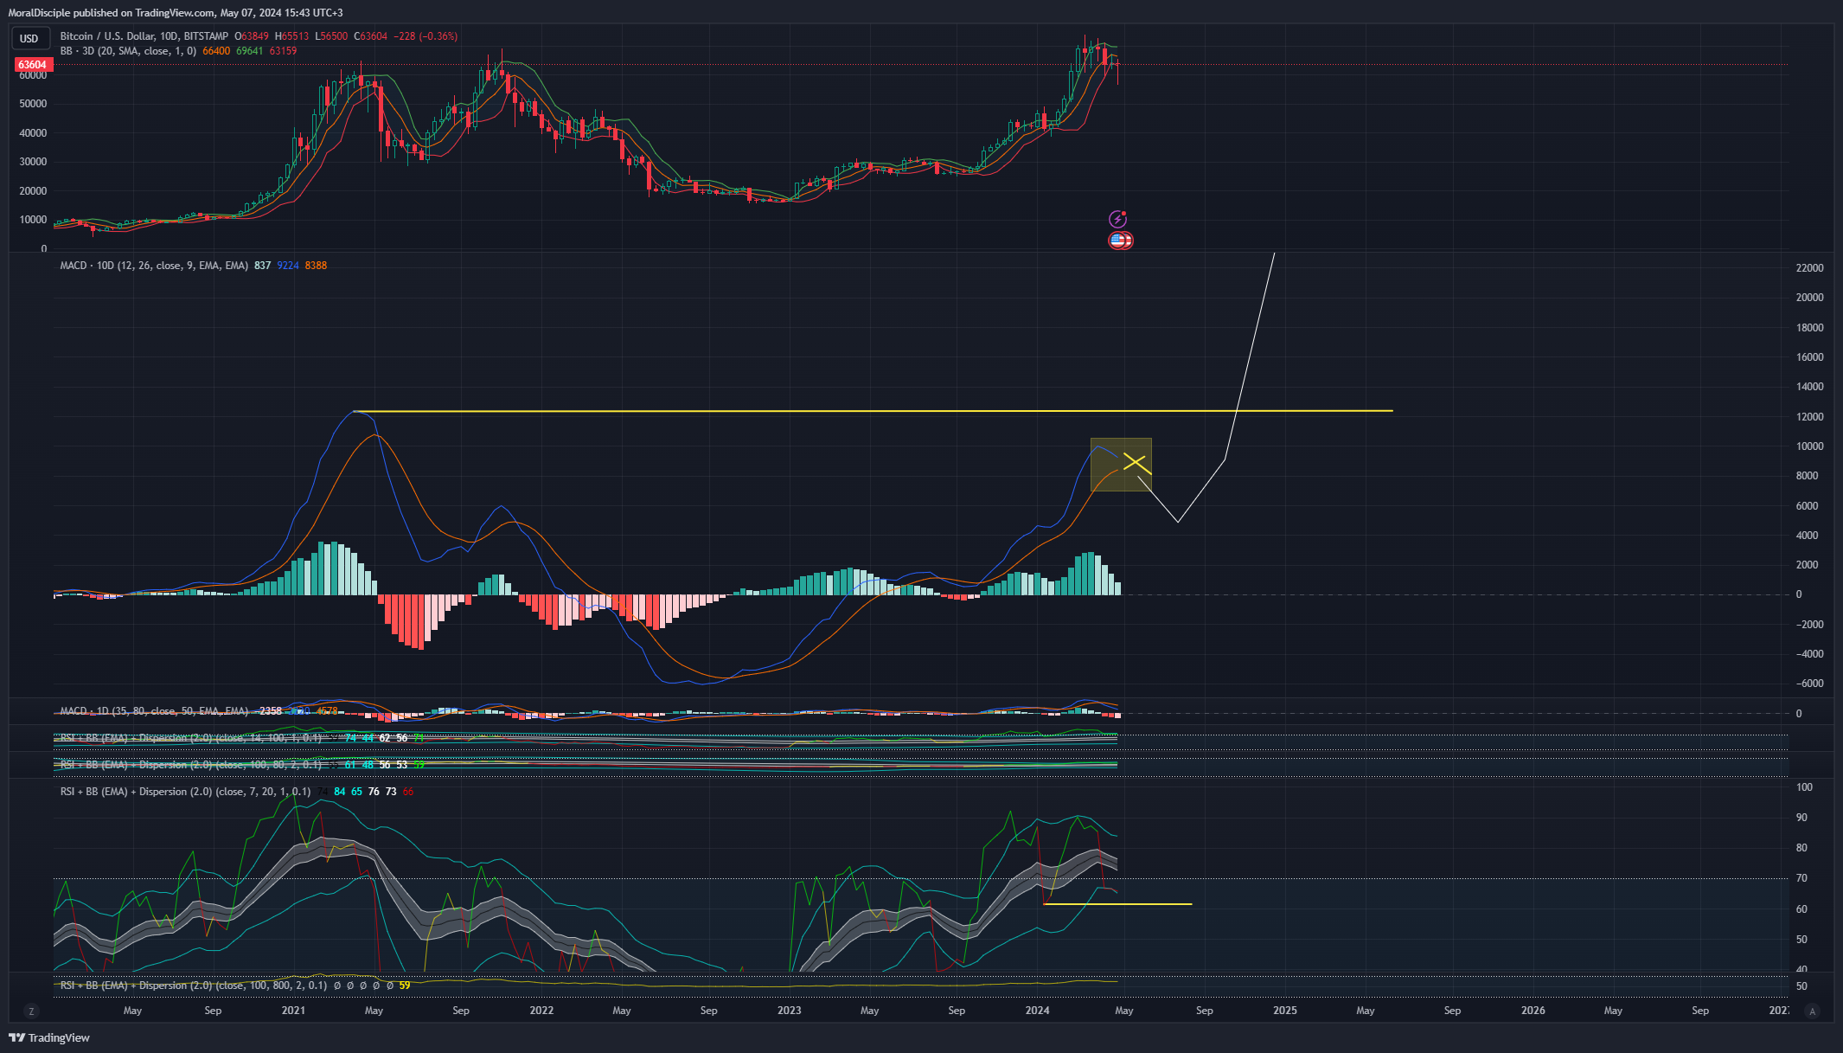Select the long yellow horizontal MACD line
The image size is (1843, 1053).
coord(874,411)
